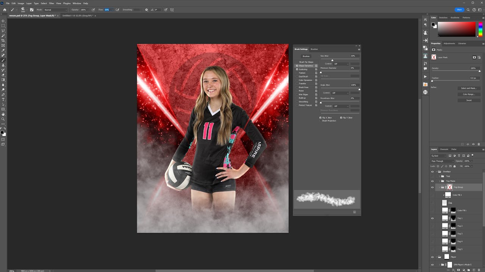
Task: Select the Move tool
Action: [3, 21]
